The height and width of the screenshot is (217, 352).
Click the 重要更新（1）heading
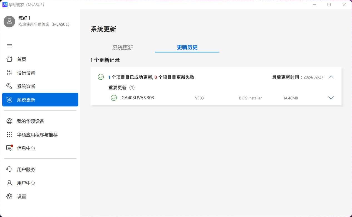coord(122,88)
